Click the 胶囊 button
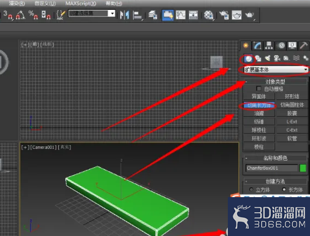The height and width of the screenshot is (236, 310). [292, 113]
